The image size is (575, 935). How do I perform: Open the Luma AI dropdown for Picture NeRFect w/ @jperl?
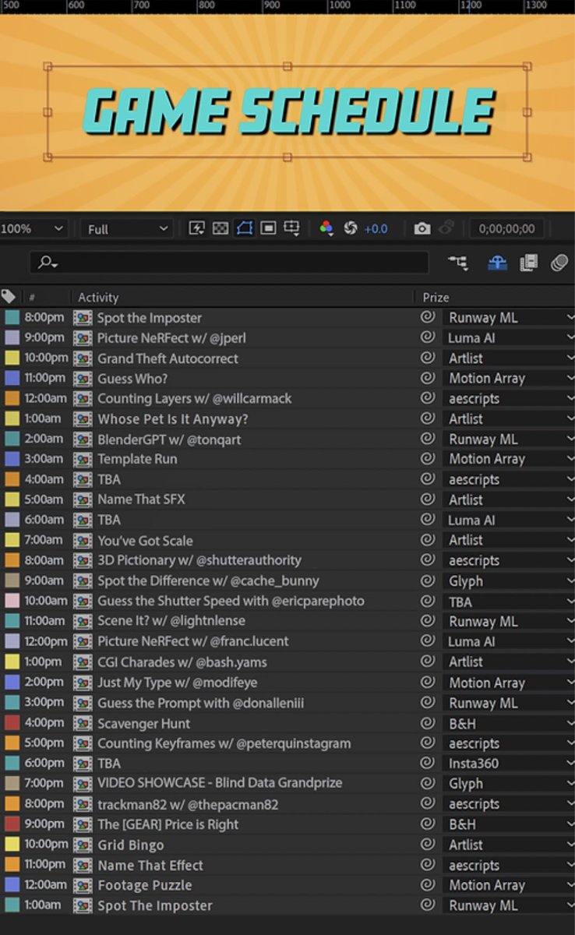click(509, 338)
